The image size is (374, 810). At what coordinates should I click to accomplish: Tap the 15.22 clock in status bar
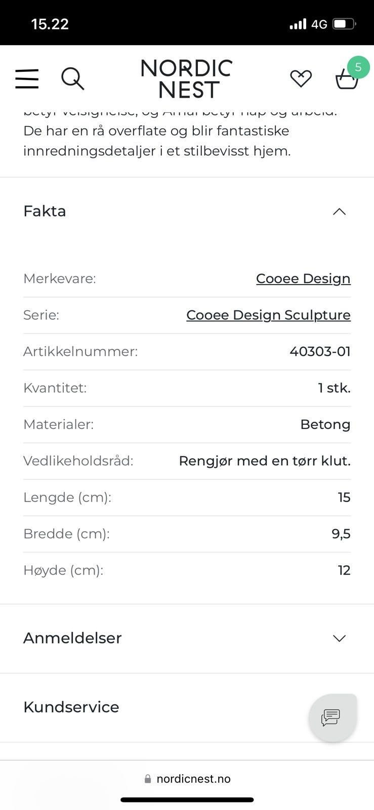[50, 24]
